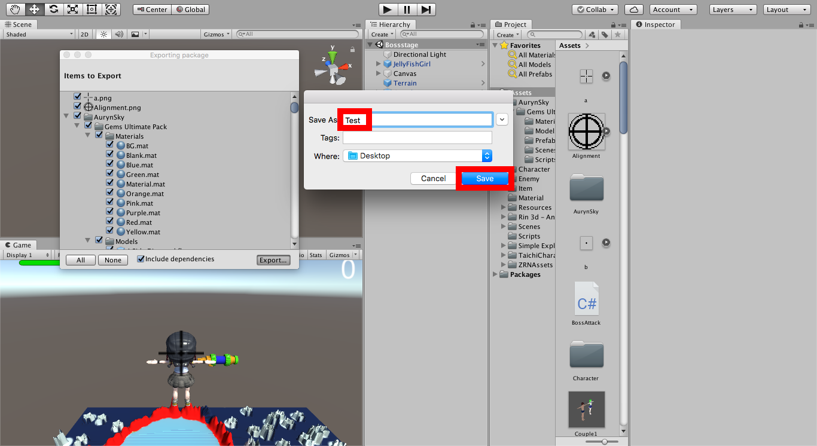The image size is (817, 446).
Task: Select the Alignment texture thumbnail
Action: click(x=586, y=131)
